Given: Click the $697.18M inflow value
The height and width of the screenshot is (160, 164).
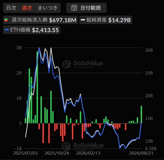Looking at the screenshot, I should pyautogui.click(x=63, y=20).
